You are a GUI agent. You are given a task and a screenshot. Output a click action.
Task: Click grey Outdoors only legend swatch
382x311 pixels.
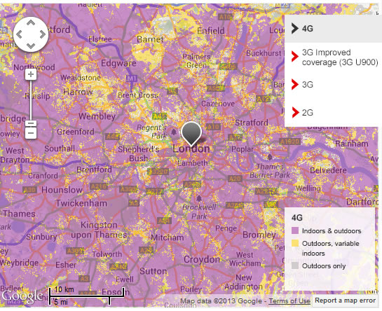[x=295, y=265]
